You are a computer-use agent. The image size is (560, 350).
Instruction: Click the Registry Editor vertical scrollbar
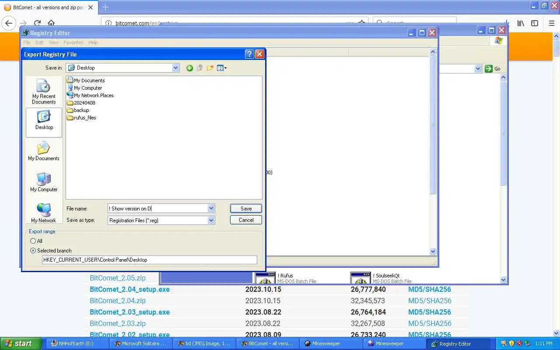pos(433,151)
